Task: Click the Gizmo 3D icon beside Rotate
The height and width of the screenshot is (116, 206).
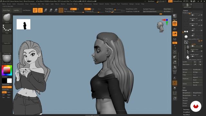Action: coord(61,10)
